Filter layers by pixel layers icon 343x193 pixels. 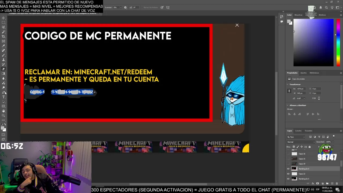click(311, 137)
